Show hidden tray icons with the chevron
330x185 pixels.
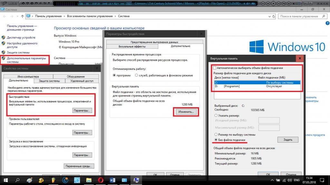272,180
